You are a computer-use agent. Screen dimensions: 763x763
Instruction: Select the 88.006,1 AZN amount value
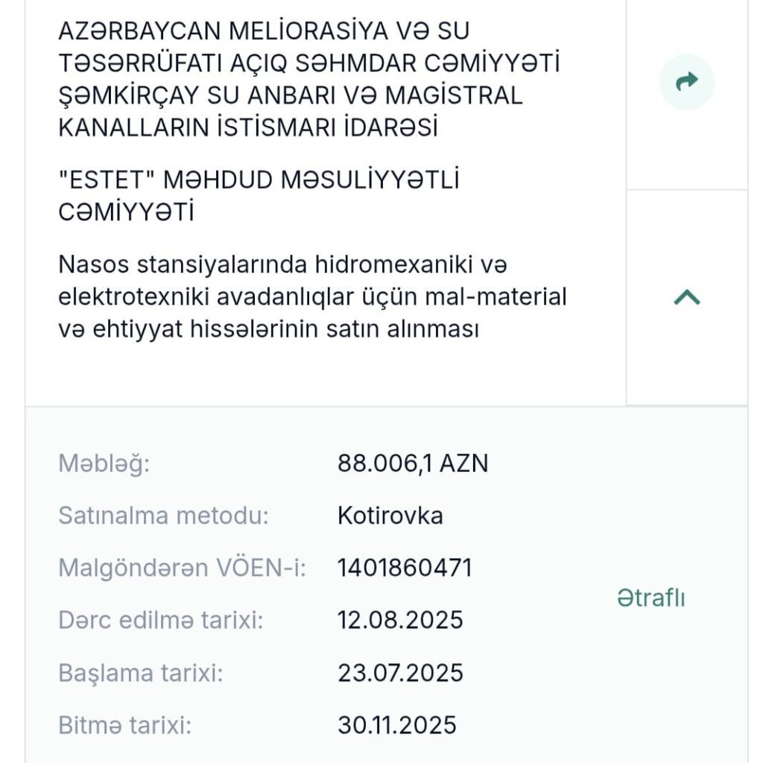pos(413,464)
